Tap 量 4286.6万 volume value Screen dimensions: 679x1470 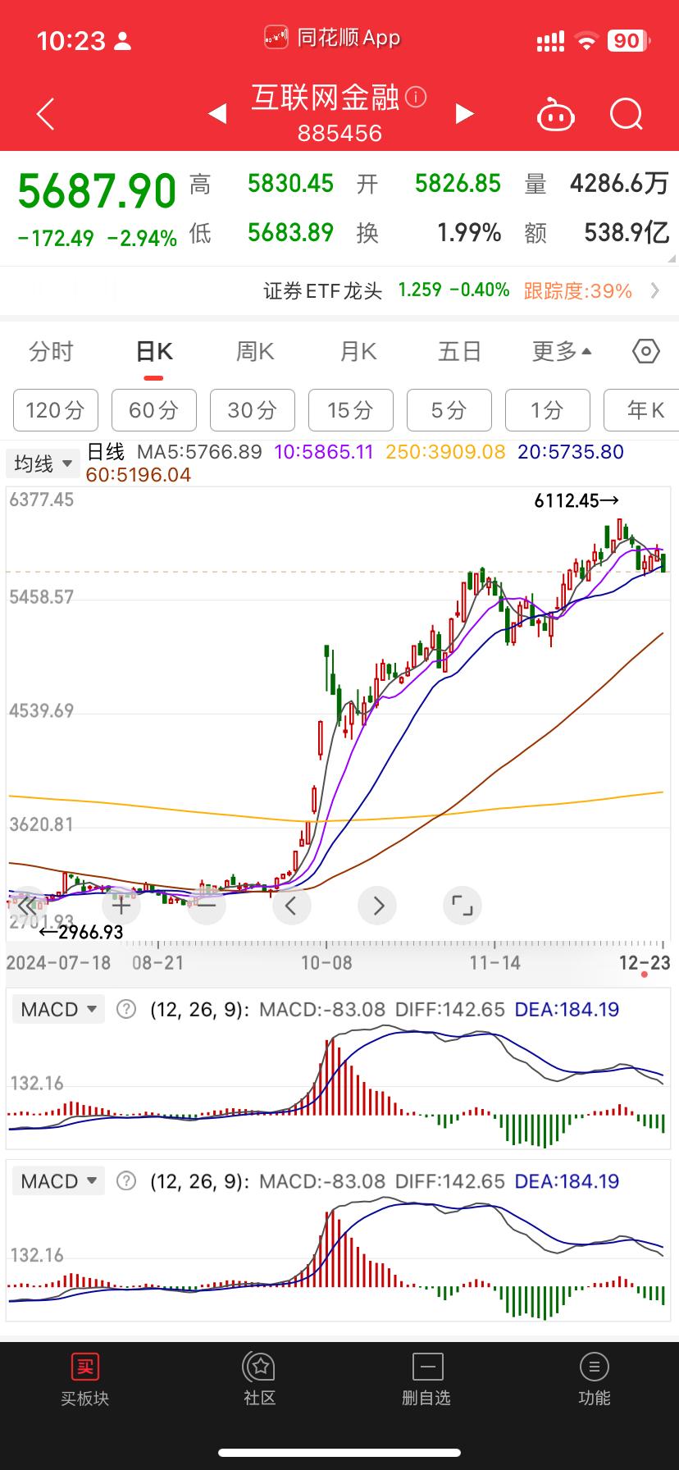tap(597, 183)
